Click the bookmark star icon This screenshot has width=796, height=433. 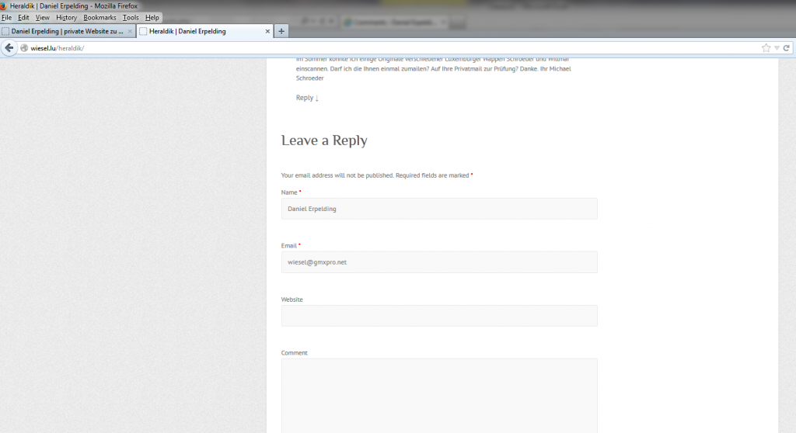pyautogui.click(x=766, y=48)
